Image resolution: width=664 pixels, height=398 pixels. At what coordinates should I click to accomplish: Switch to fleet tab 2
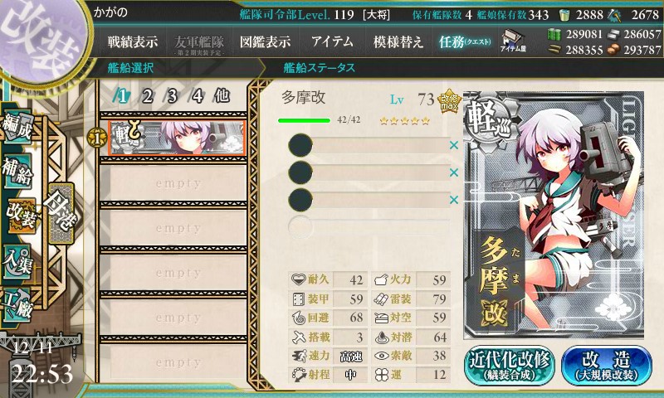[x=147, y=96]
